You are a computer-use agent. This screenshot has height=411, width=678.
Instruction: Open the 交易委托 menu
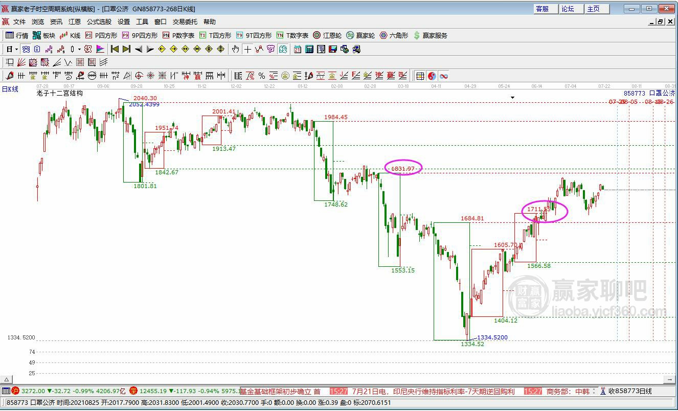[185, 21]
